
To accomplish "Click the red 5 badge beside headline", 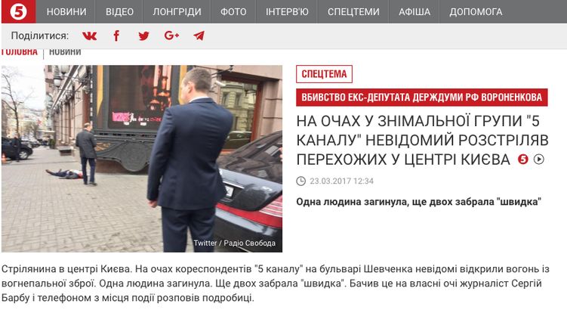I will point(523,159).
